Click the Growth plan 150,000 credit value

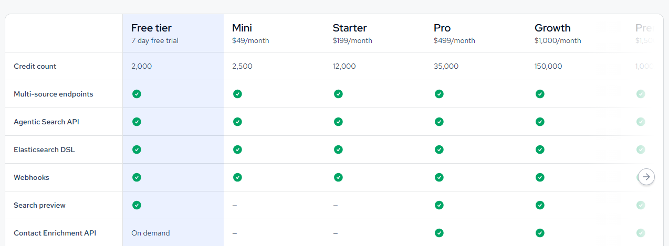548,66
